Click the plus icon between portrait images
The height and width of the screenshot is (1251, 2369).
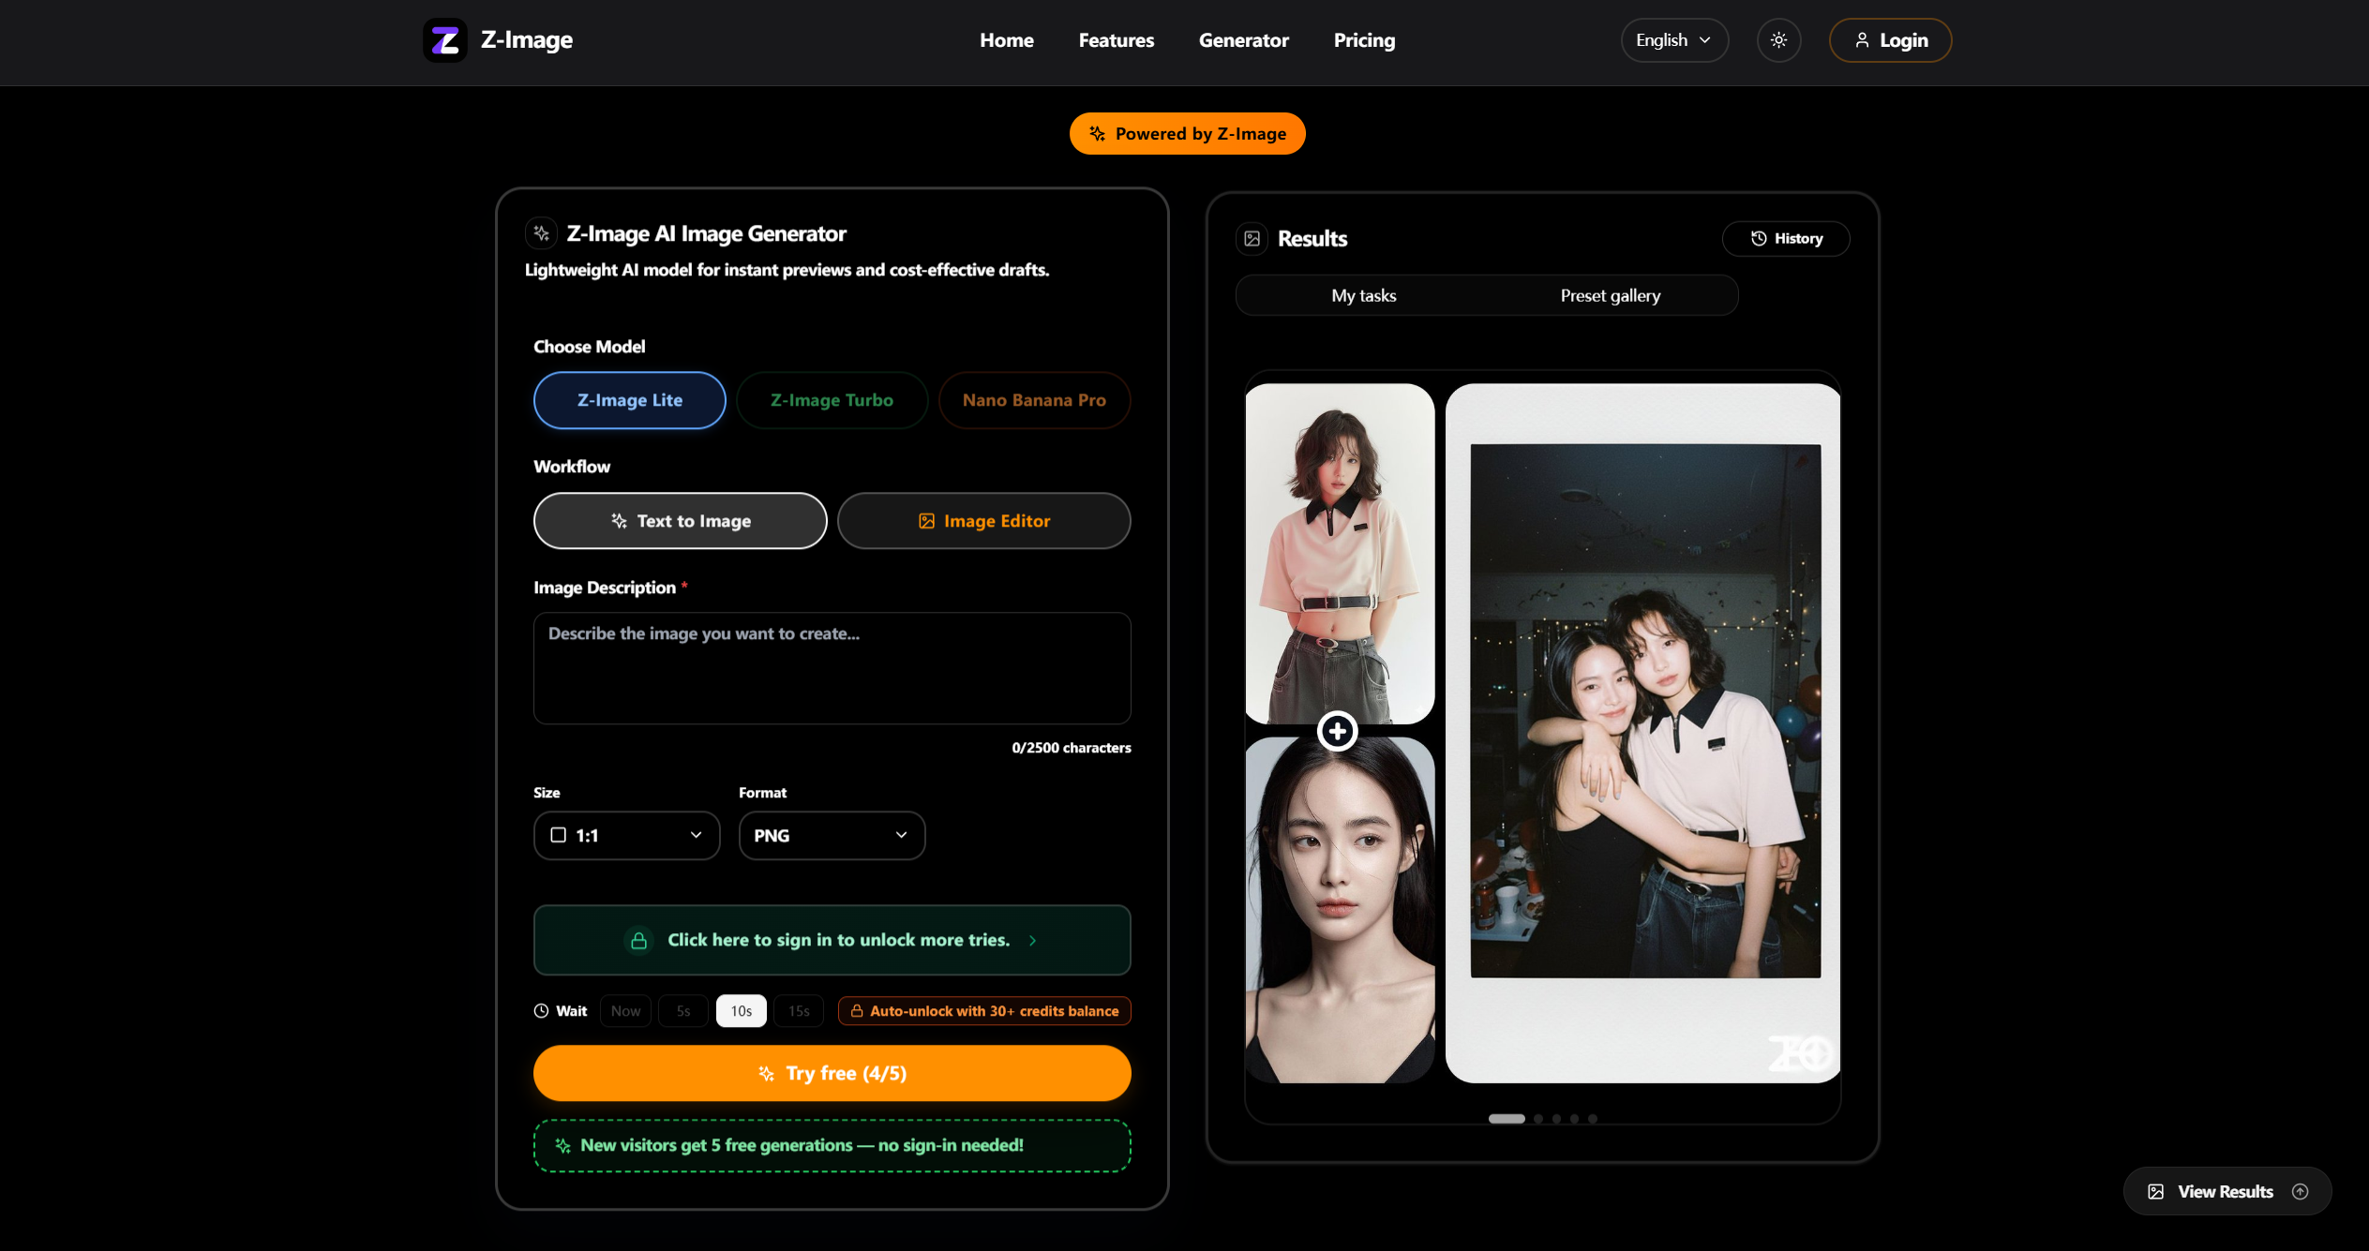[x=1337, y=731]
